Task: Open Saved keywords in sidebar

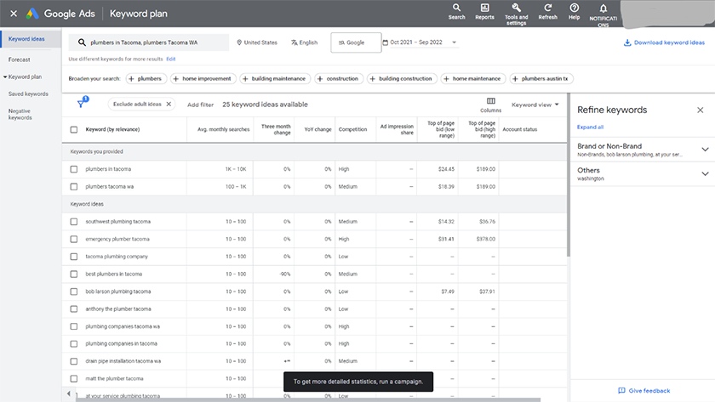Action: pyautogui.click(x=28, y=93)
